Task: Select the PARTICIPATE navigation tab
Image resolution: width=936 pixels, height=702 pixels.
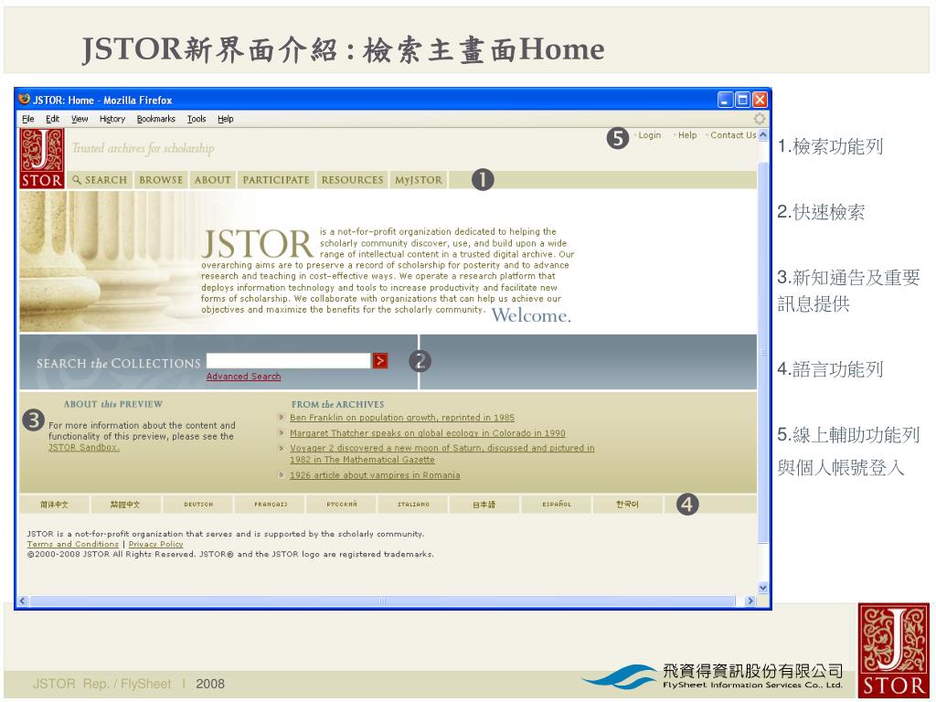Action: click(x=276, y=180)
